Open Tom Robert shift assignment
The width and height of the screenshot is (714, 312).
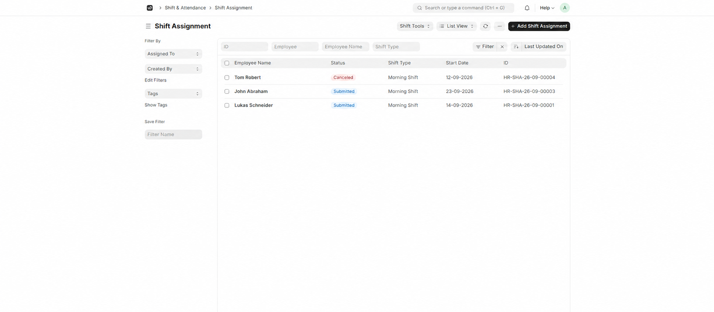[x=248, y=77]
